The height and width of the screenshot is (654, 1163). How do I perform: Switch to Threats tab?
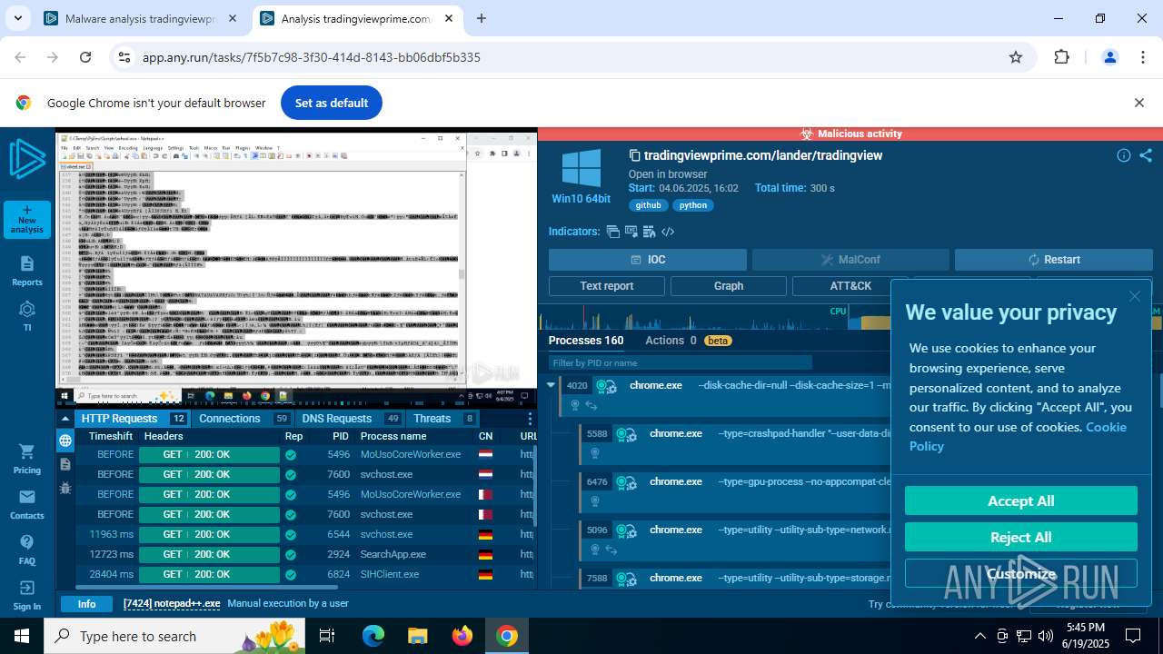tap(442, 419)
